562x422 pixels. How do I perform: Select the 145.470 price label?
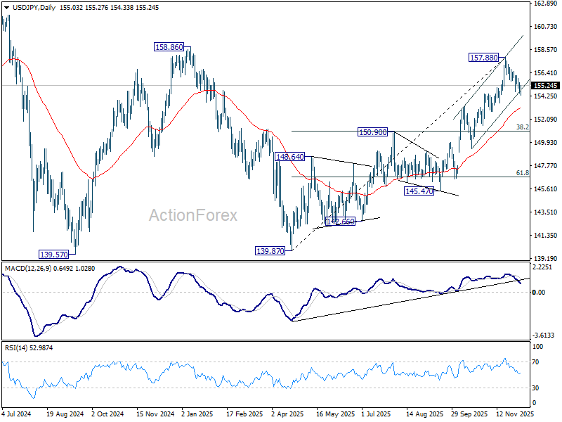[x=419, y=191]
